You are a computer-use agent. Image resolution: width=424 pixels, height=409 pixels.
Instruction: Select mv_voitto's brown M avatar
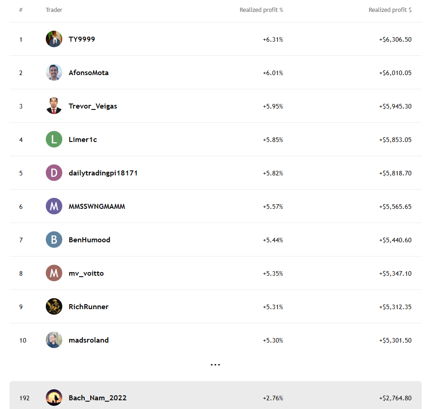(54, 273)
